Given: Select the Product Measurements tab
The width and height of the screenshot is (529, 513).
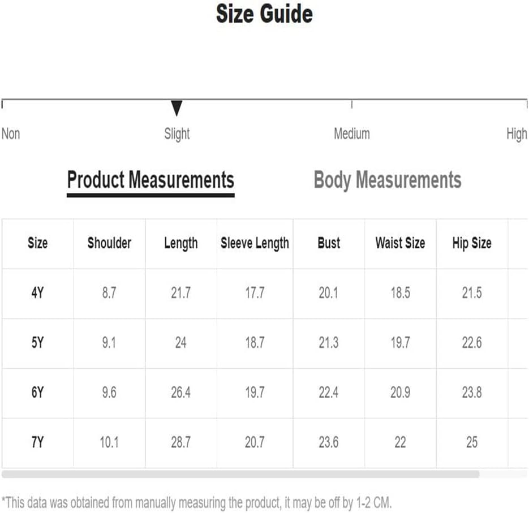Looking at the screenshot, I should pos(150,182).
